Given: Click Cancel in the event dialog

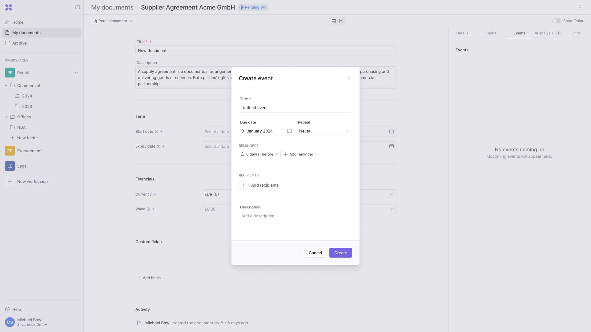Looking at the screenshot, I should click(315, 253).
